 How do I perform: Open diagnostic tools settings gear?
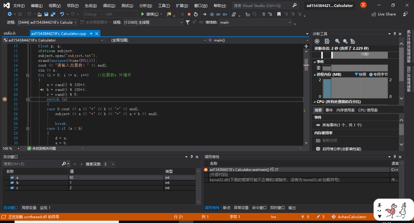coord(317,41)
